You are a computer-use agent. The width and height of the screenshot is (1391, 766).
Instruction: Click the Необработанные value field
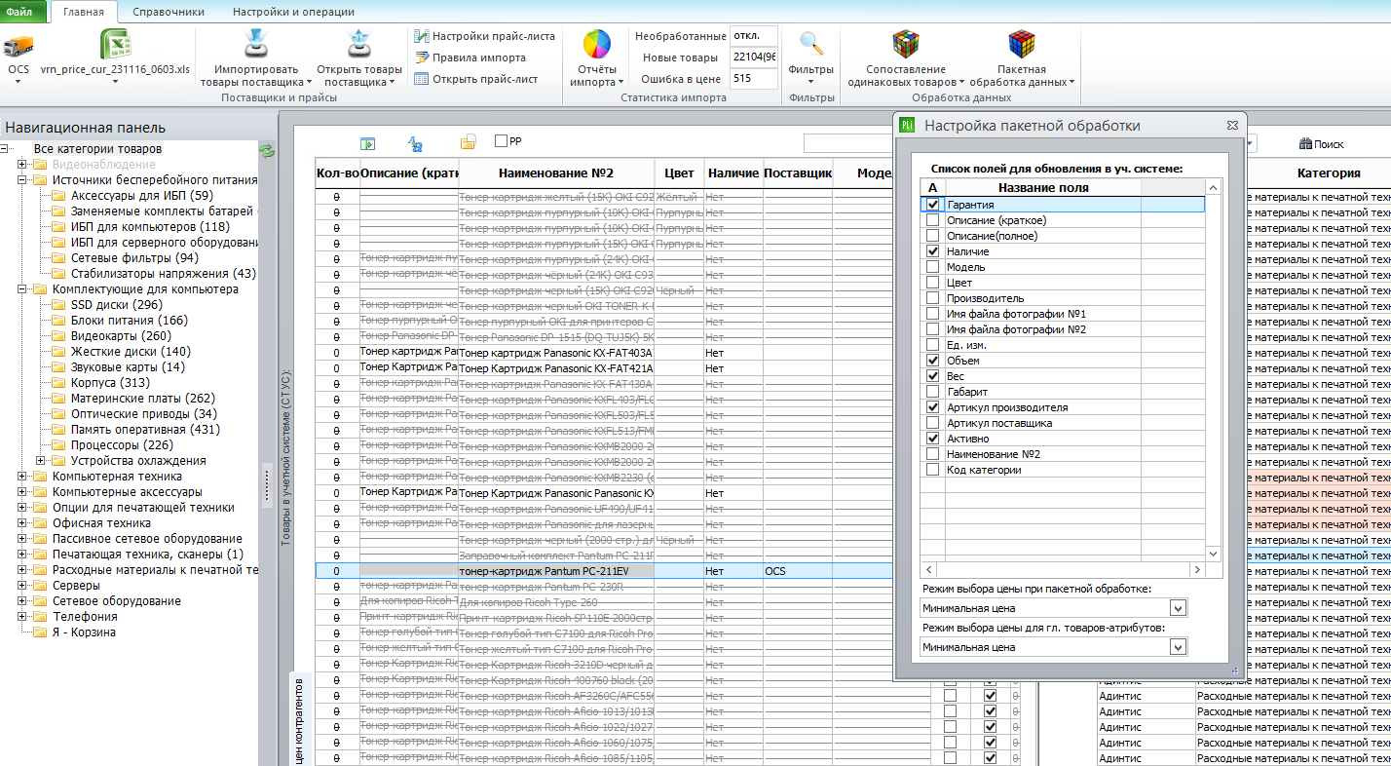click(754, 36)
